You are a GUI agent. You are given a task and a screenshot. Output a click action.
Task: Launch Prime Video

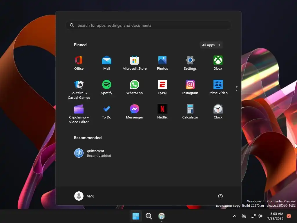pos(218,88)
